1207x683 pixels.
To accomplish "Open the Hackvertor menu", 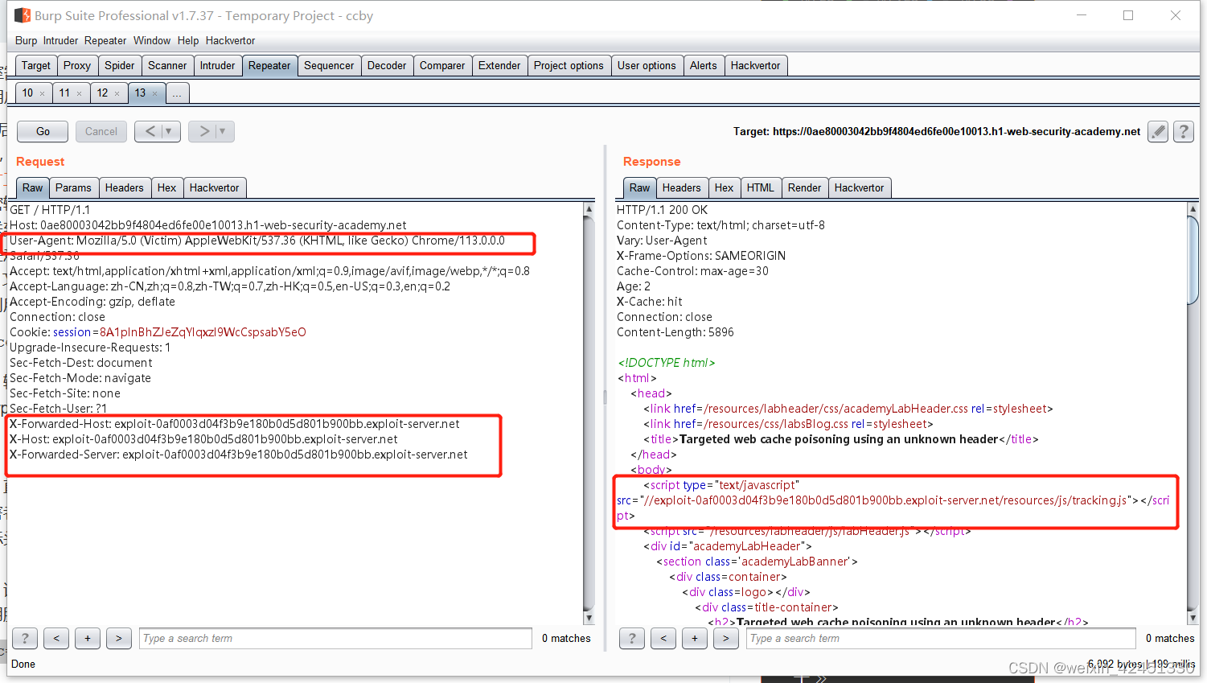I will 230,40.
